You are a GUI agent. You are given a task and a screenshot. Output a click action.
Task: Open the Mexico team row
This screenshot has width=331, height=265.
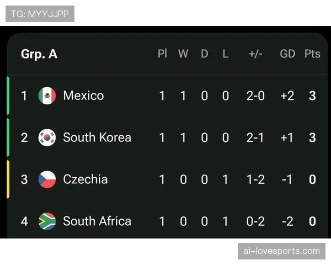pos(168,96)
